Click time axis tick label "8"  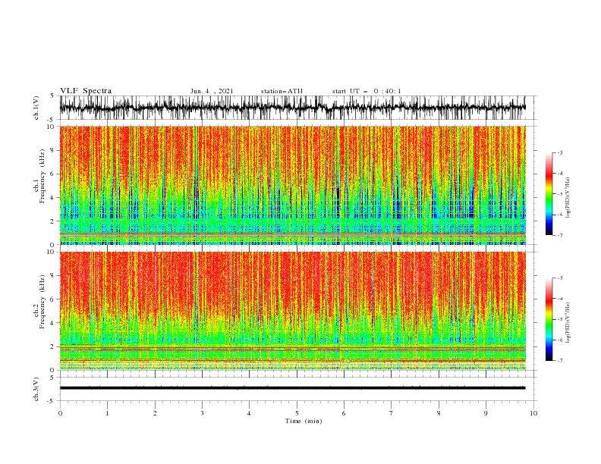coord(439,413)
